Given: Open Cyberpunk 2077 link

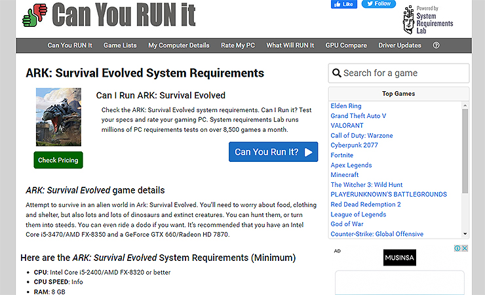Looking at the screenshot, I should coord(354,145).
